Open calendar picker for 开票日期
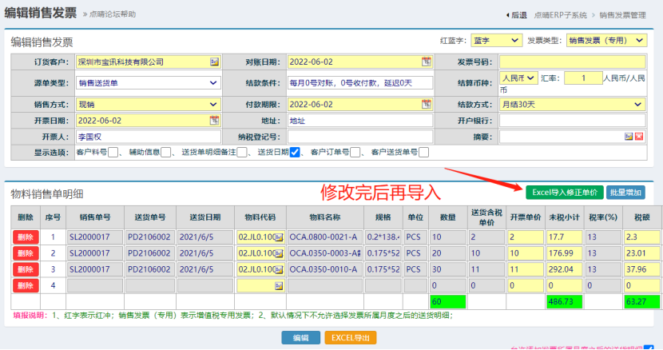This screenshot has width=663, height=350. 214,121
